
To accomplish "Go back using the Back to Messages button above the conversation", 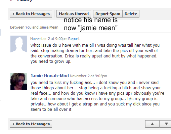I will pyautogui.click(x=31, y=14).
